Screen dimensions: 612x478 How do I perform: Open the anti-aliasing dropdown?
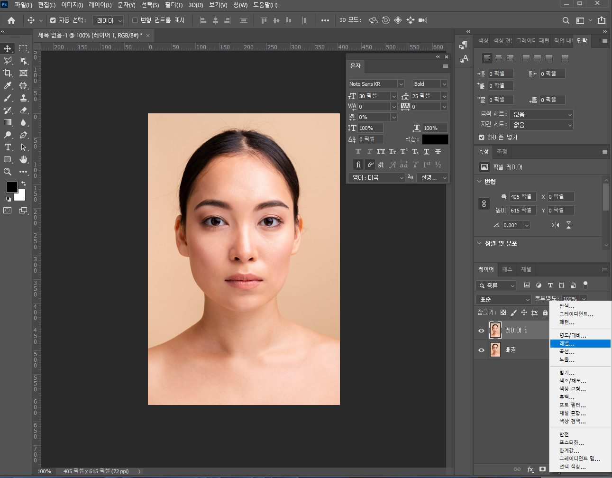point(433,177)
